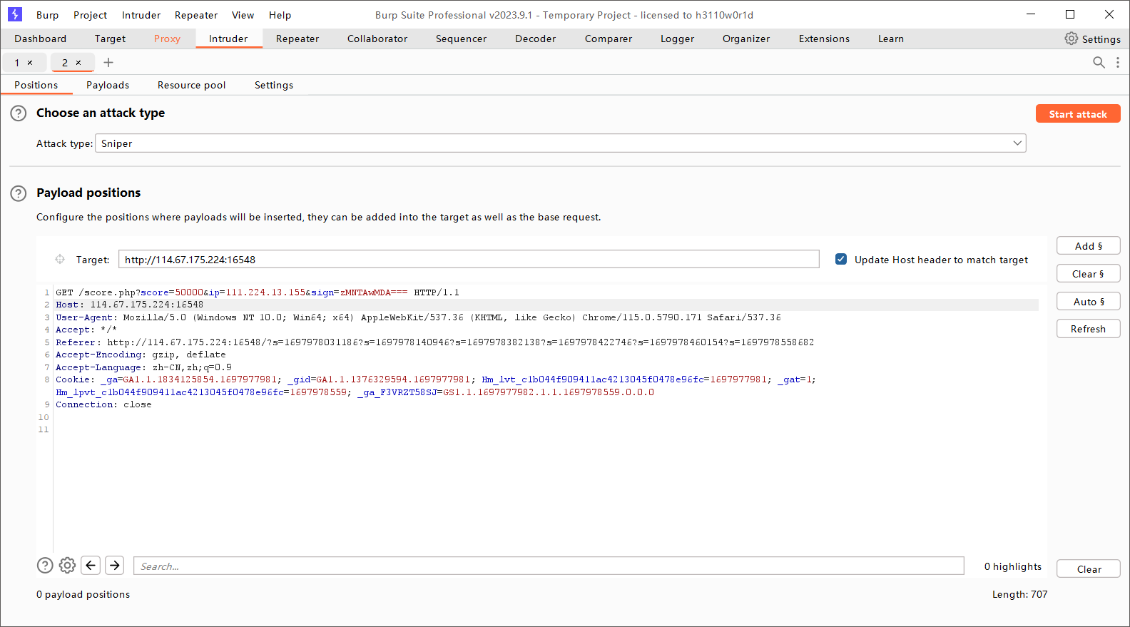Open the Help menu

point(280,15)
